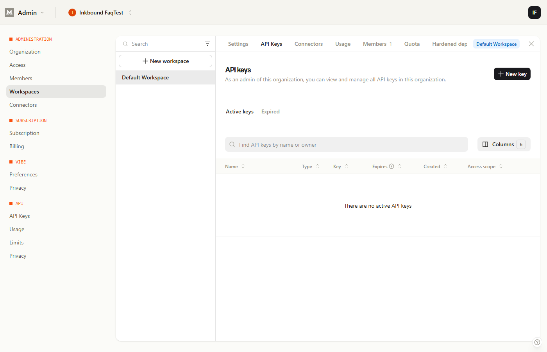The height and width of the screenshot is (352, 547).
Task: Create a New key
Action: (x=512, y=74)
